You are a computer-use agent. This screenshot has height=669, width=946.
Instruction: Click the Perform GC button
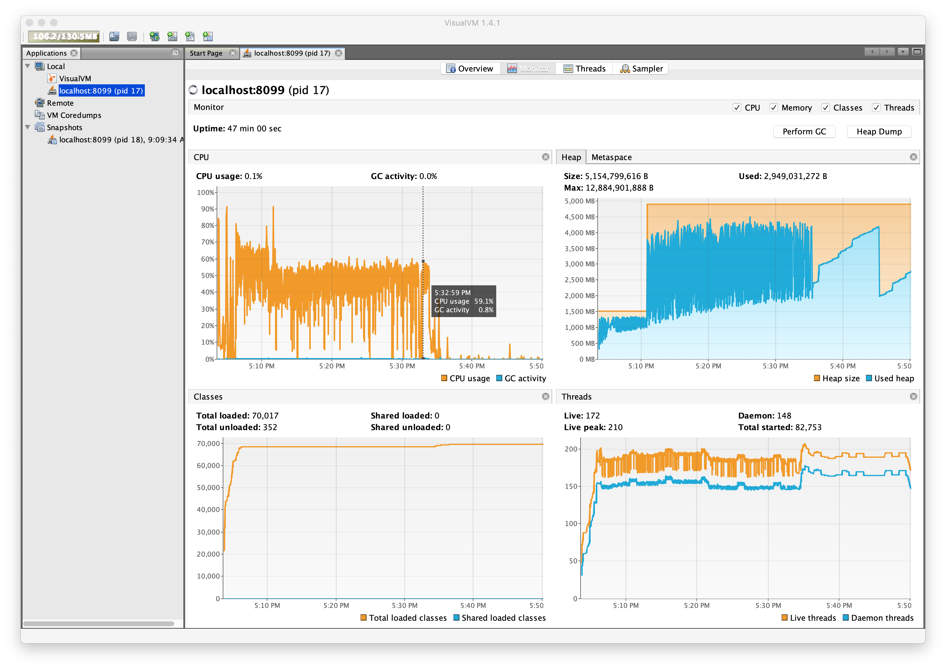pos(804,131)
